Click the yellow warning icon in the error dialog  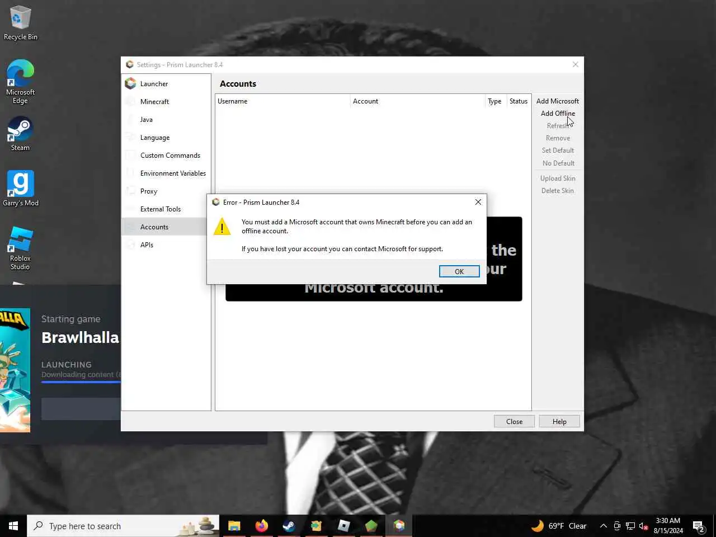[x=222, y=227]
